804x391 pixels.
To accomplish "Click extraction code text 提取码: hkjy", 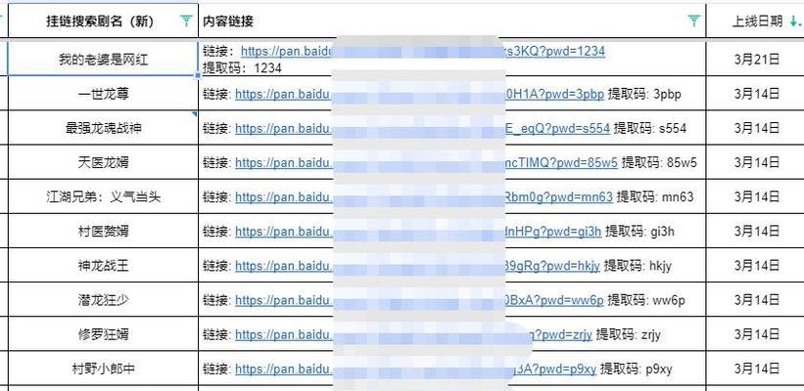I will (x=638, y=266).
